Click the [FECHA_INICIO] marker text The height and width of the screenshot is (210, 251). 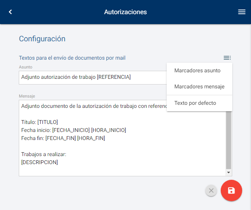[x=71, y=130]
